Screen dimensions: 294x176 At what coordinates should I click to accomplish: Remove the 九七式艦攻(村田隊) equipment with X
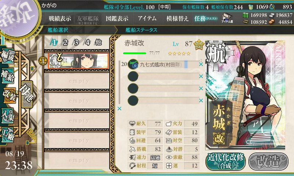pos(201,64)
